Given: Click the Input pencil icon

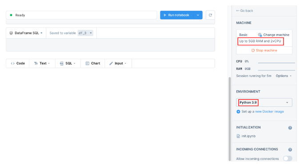Looking at the screenshot, I should tap(111, 64).
